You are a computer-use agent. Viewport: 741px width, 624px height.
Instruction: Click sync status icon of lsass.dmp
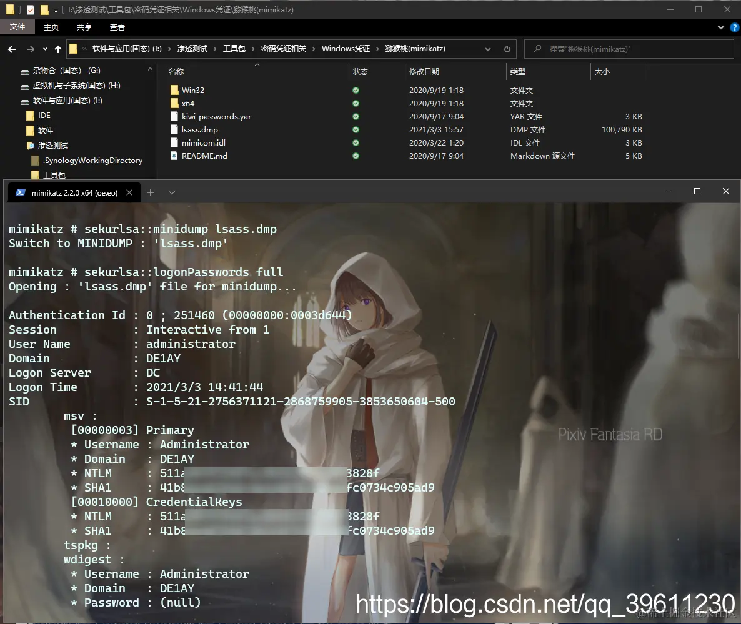tap(356, 129)
